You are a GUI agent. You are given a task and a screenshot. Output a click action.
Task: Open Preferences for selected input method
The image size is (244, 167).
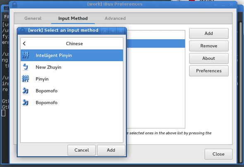[x=209, y=71]
